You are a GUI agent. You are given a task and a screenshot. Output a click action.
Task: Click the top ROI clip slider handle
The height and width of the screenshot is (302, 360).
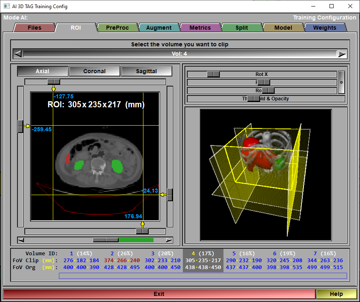(54, 82)
